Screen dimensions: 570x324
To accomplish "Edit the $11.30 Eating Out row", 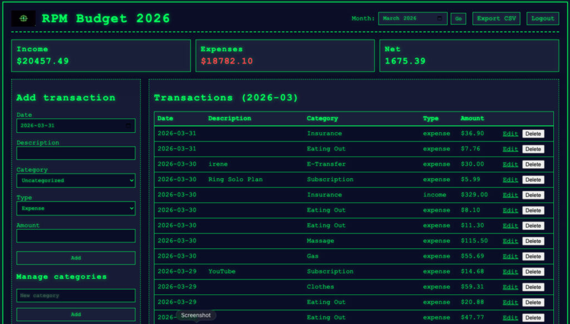I will click(510, 226).
